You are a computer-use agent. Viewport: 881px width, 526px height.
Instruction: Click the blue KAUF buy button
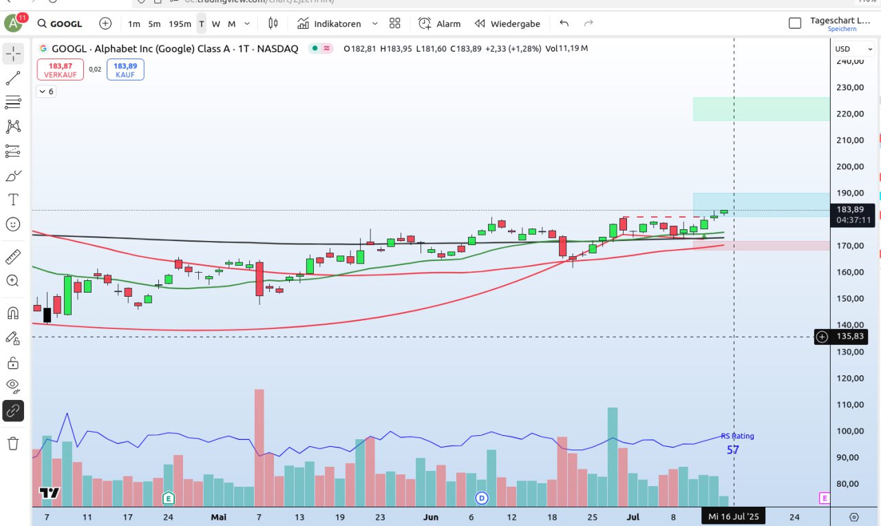125,70
